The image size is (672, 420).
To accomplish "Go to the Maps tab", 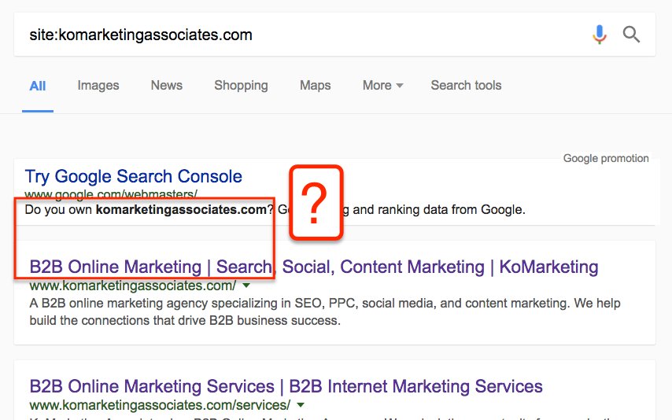I will [x=315, y=86].
